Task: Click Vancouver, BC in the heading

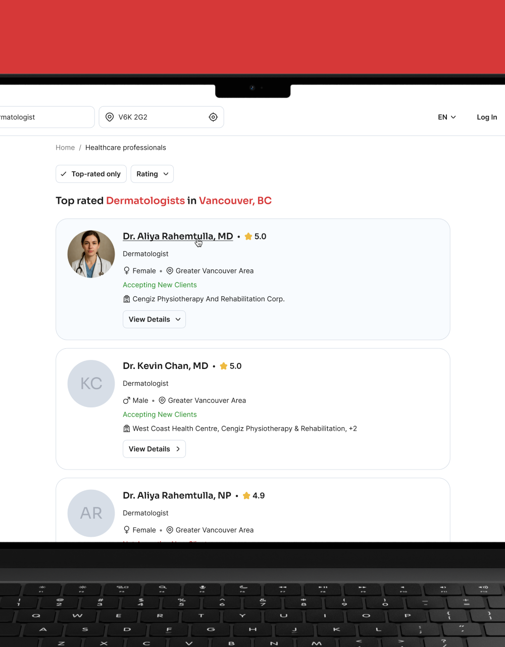Action: (x=235, y=201)
